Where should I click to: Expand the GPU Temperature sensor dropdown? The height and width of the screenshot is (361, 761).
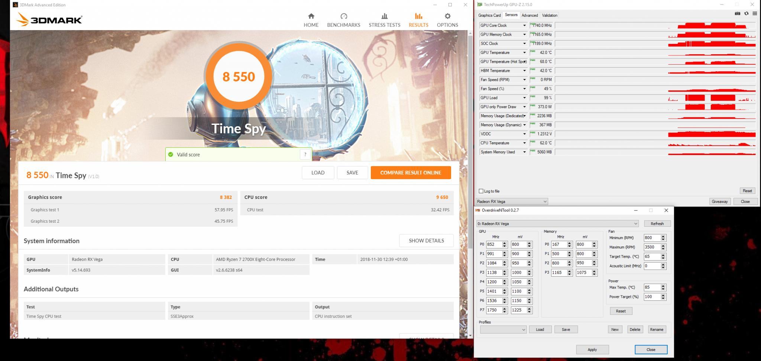pos(524,53)
